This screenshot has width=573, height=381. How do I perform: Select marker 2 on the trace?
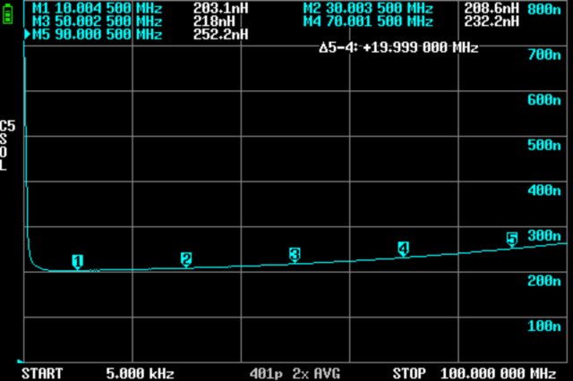186,259
